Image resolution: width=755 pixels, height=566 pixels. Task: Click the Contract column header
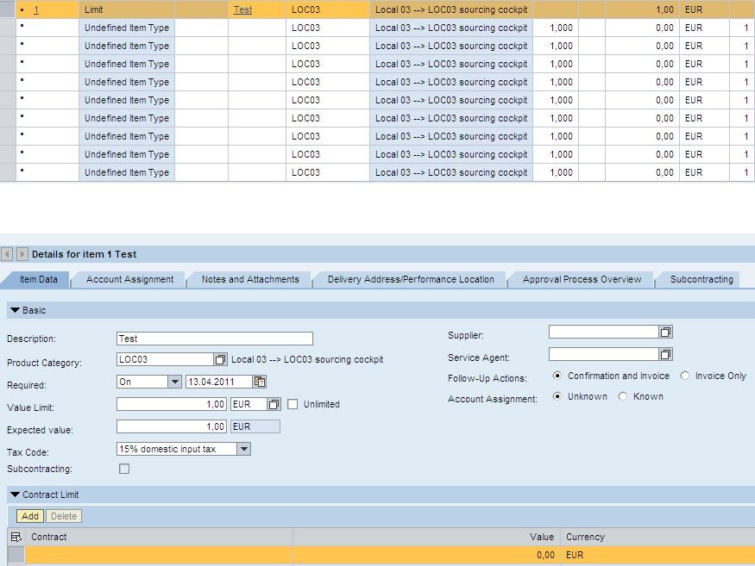pyautogui.click(x=159, y=537)
